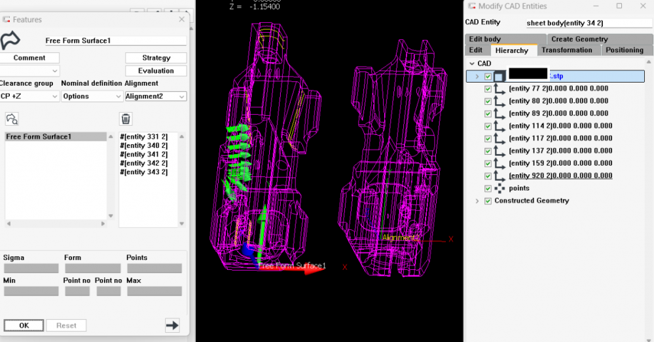
Task: Click the right arrow icon beside Reset
Action: 172,325
